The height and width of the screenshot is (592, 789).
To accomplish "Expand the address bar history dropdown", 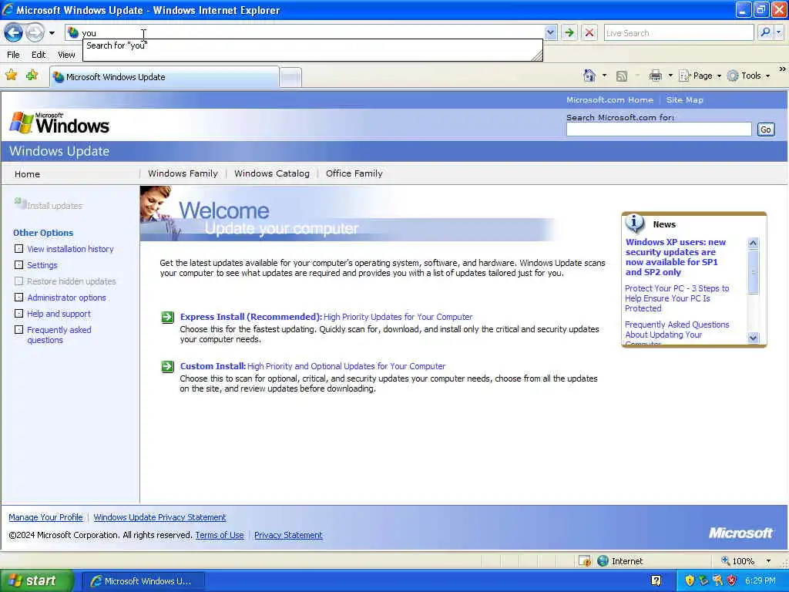I will [550, 32].
